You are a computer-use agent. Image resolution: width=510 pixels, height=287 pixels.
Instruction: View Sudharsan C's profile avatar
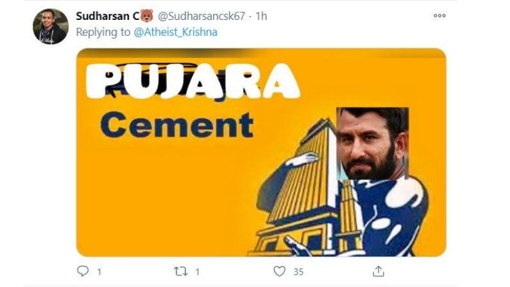click(51, 26)
